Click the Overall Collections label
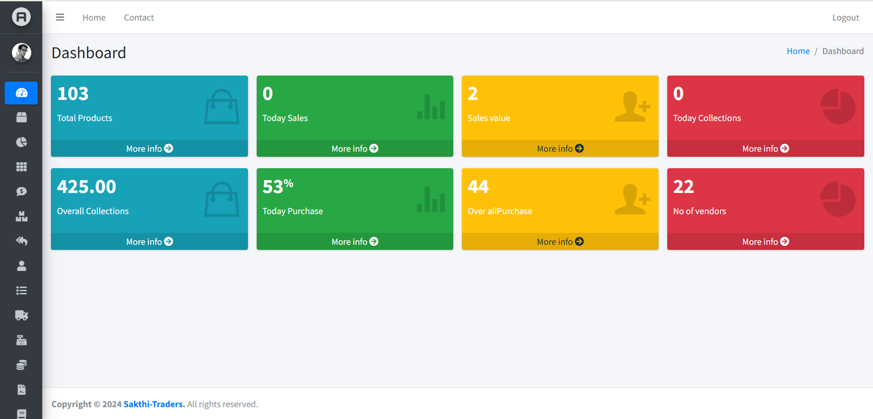Screen dimensions: 873x419 pos(93,211)
